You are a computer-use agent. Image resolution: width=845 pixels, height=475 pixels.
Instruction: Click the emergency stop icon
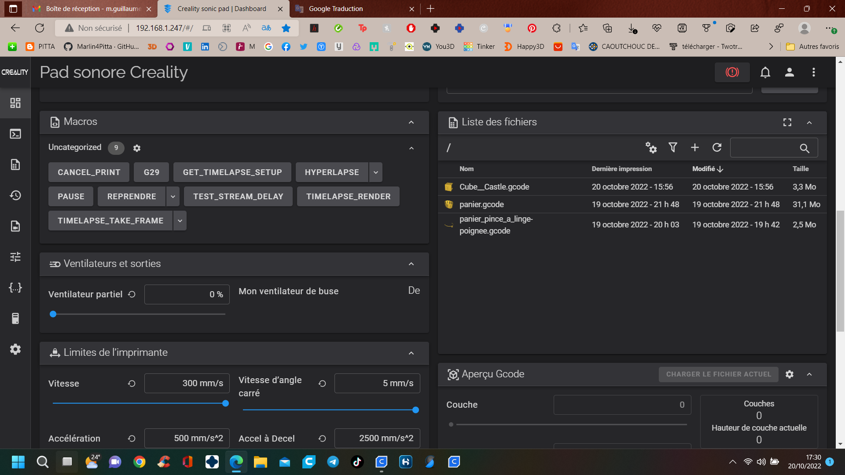(x=732, y=72)
